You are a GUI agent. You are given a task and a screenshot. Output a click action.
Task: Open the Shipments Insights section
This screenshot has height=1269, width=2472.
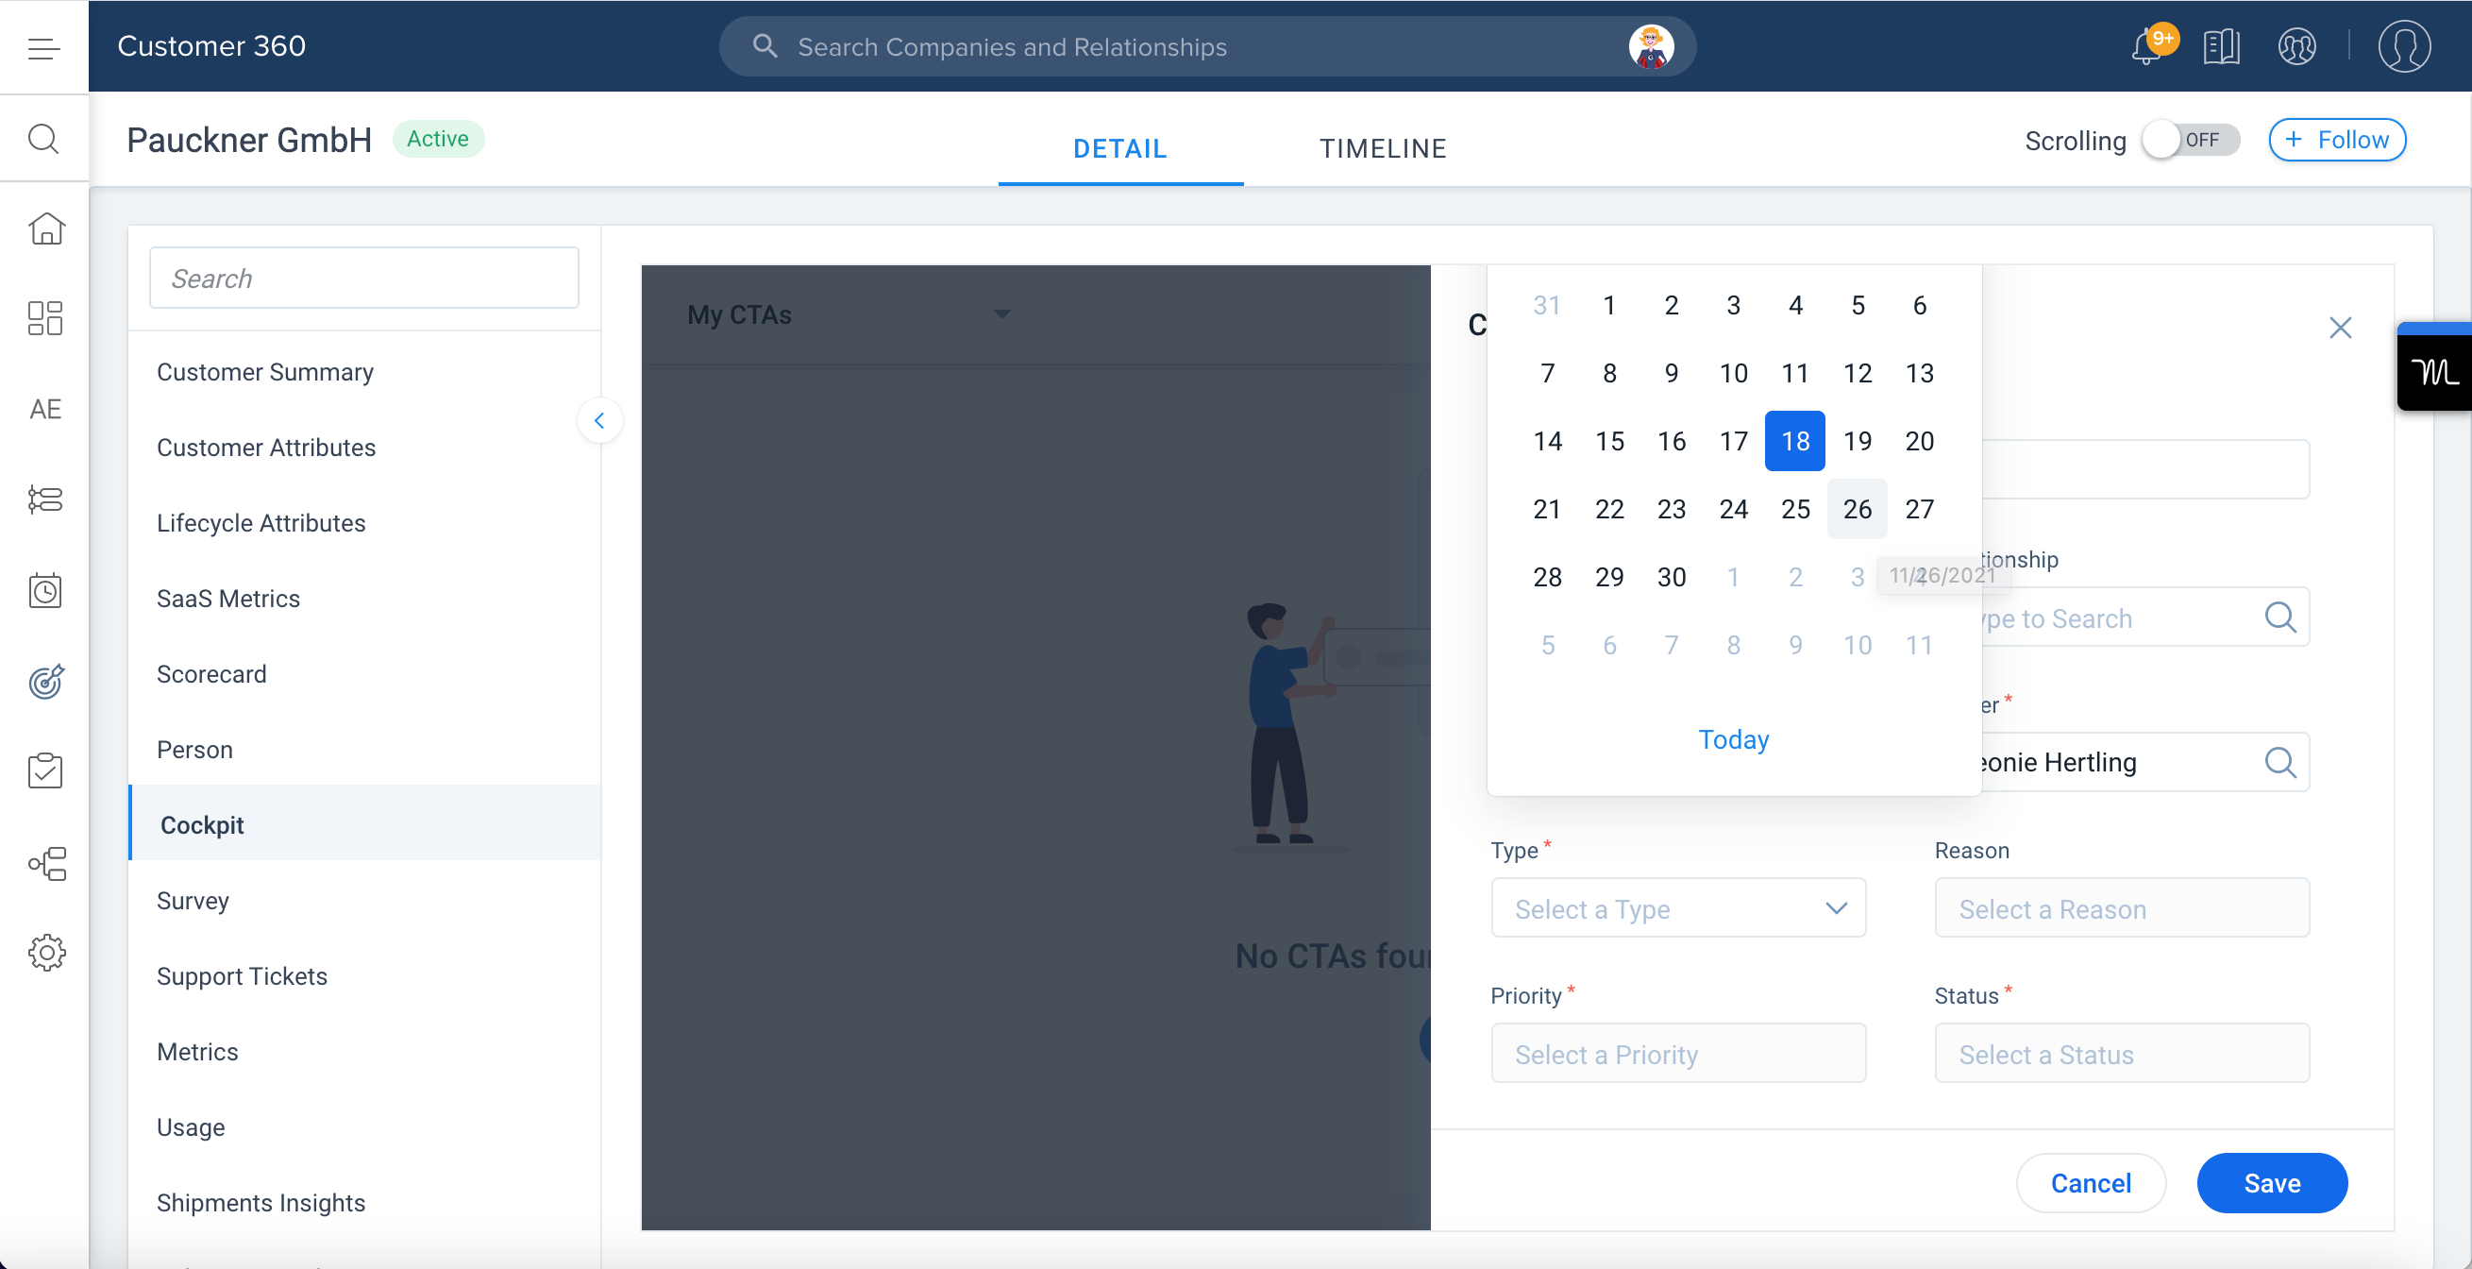(x=364, y=1203)
